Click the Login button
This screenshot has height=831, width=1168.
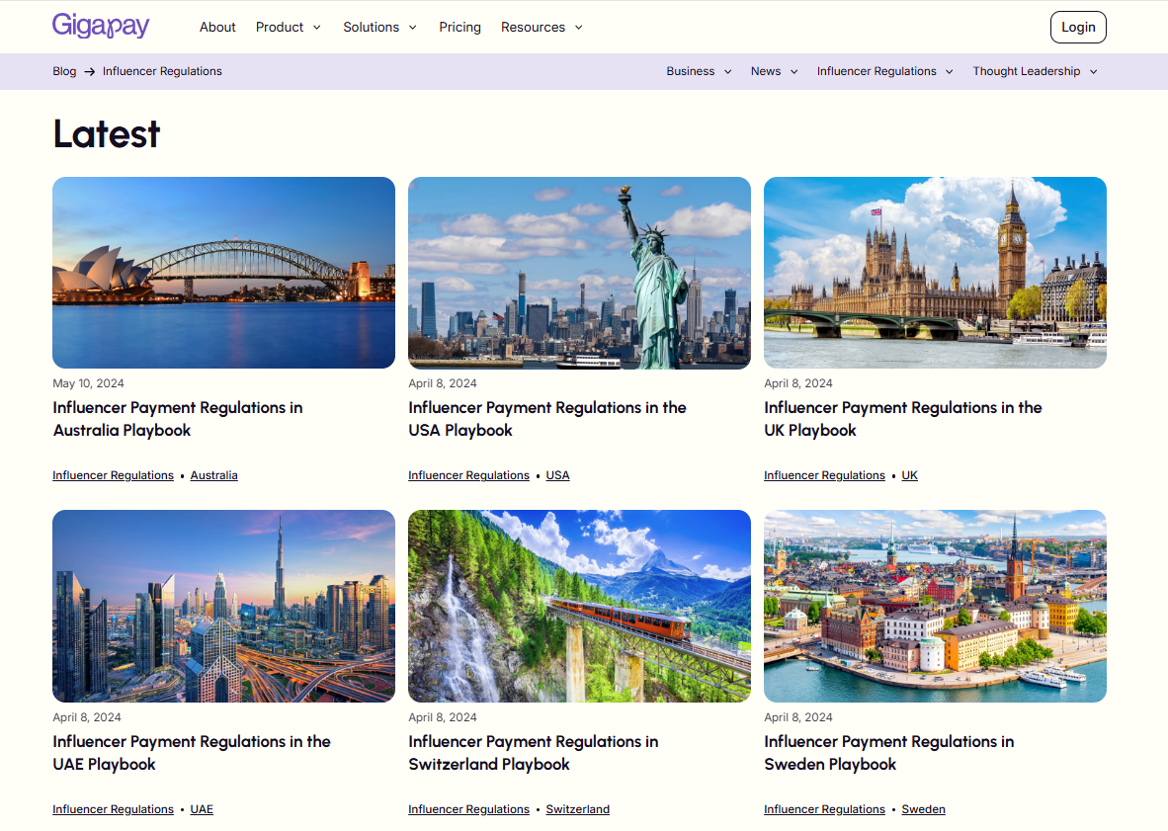pyautogui.click(x=1078, y=27)
